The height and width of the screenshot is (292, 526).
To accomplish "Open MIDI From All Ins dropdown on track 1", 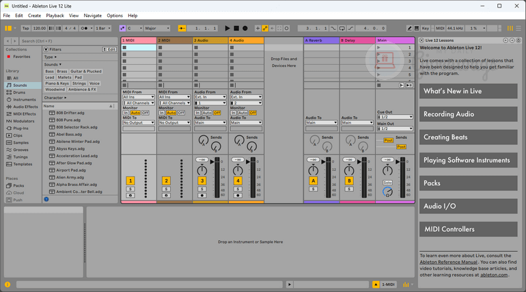I will click(x=139, y=97).
